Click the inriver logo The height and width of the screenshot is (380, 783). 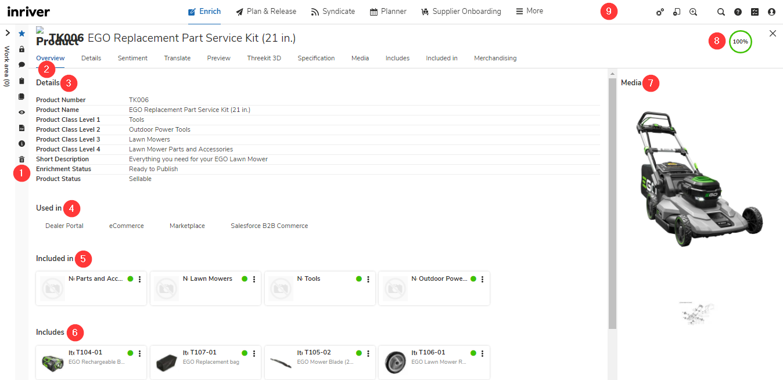[x=28, y=12]
